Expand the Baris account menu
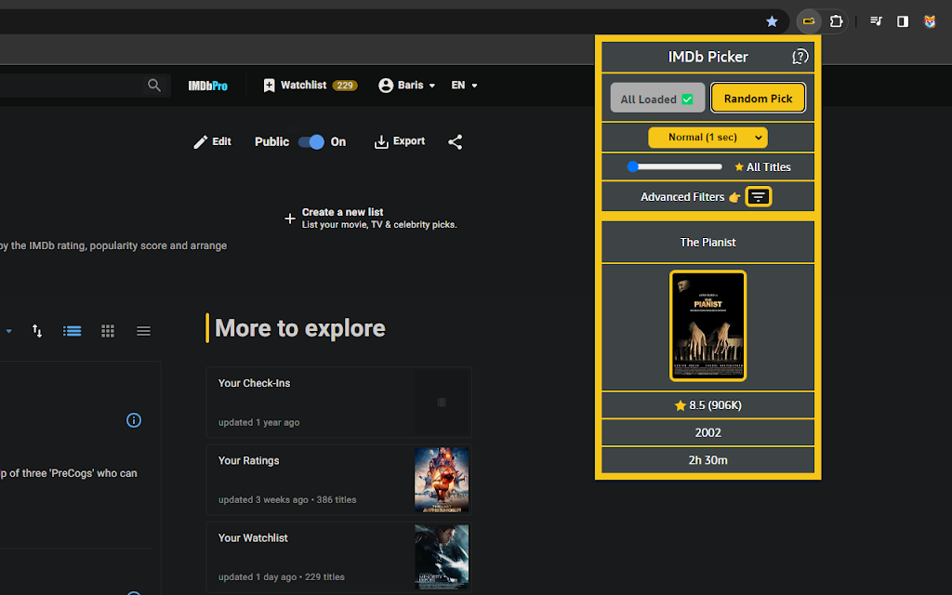Screen dimensions: 952x595 pos(407,85)
